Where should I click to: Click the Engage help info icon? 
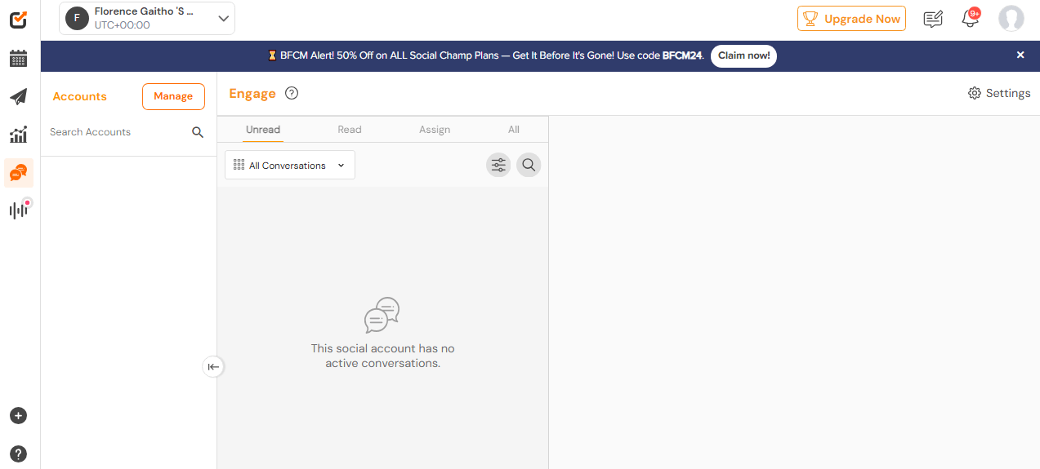292,93
